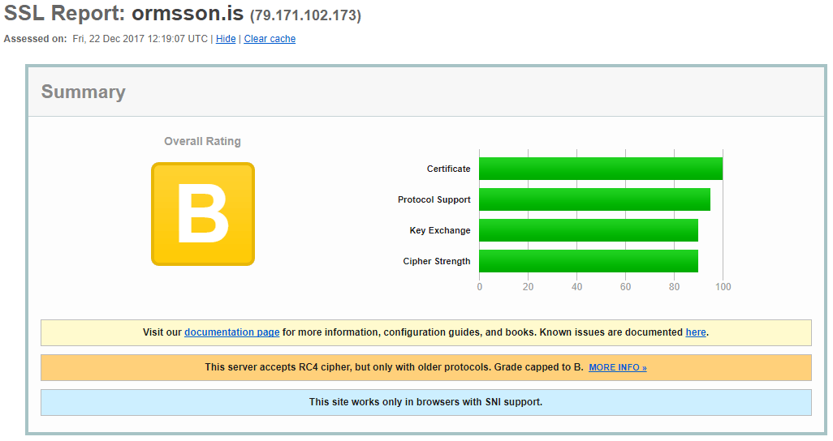Image resolution: width=833 pixels, height=441 pixels.
Task: Click the Protocol Support chart label
Action: coord(434,199)
